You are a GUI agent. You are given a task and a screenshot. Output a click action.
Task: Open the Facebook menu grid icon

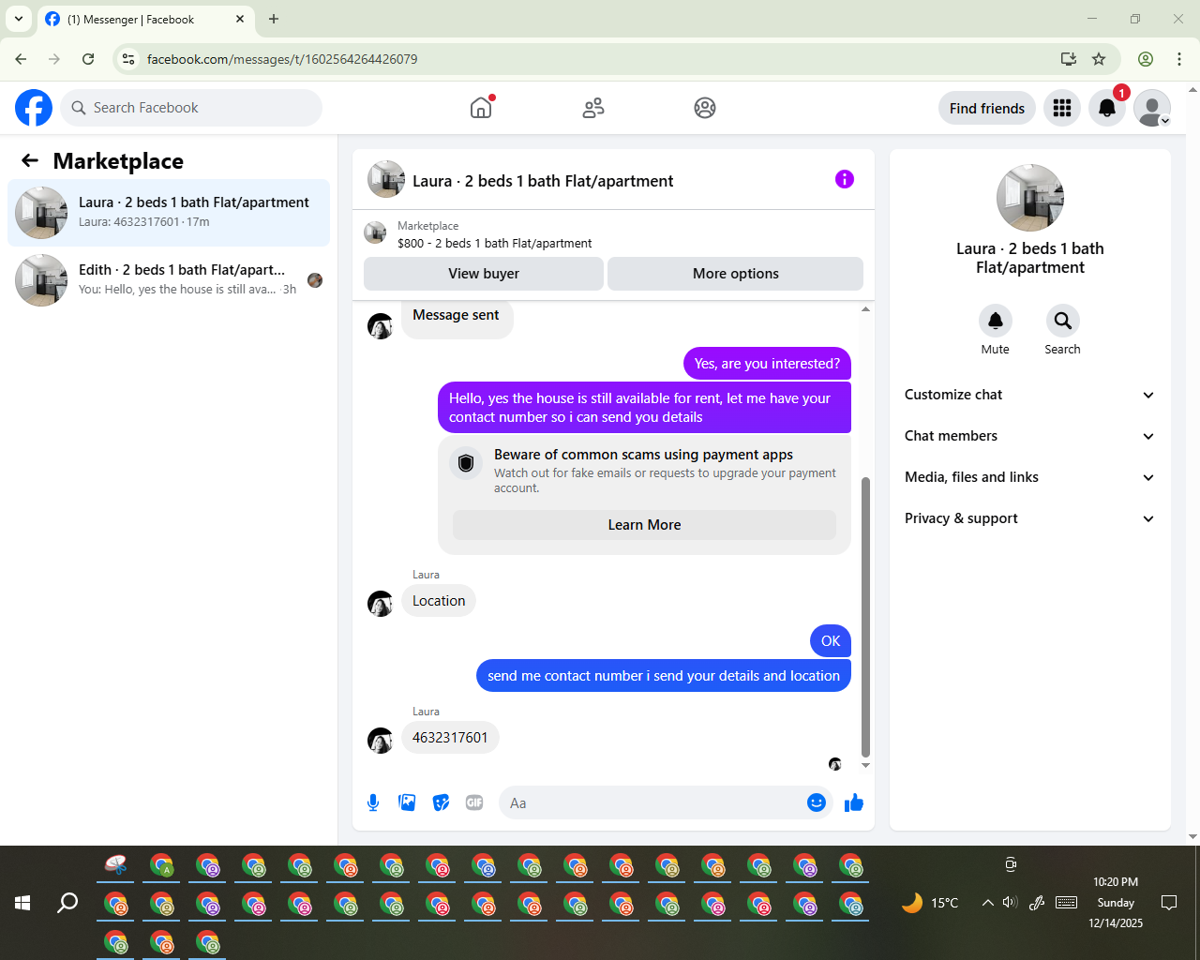click(1062, 108)
